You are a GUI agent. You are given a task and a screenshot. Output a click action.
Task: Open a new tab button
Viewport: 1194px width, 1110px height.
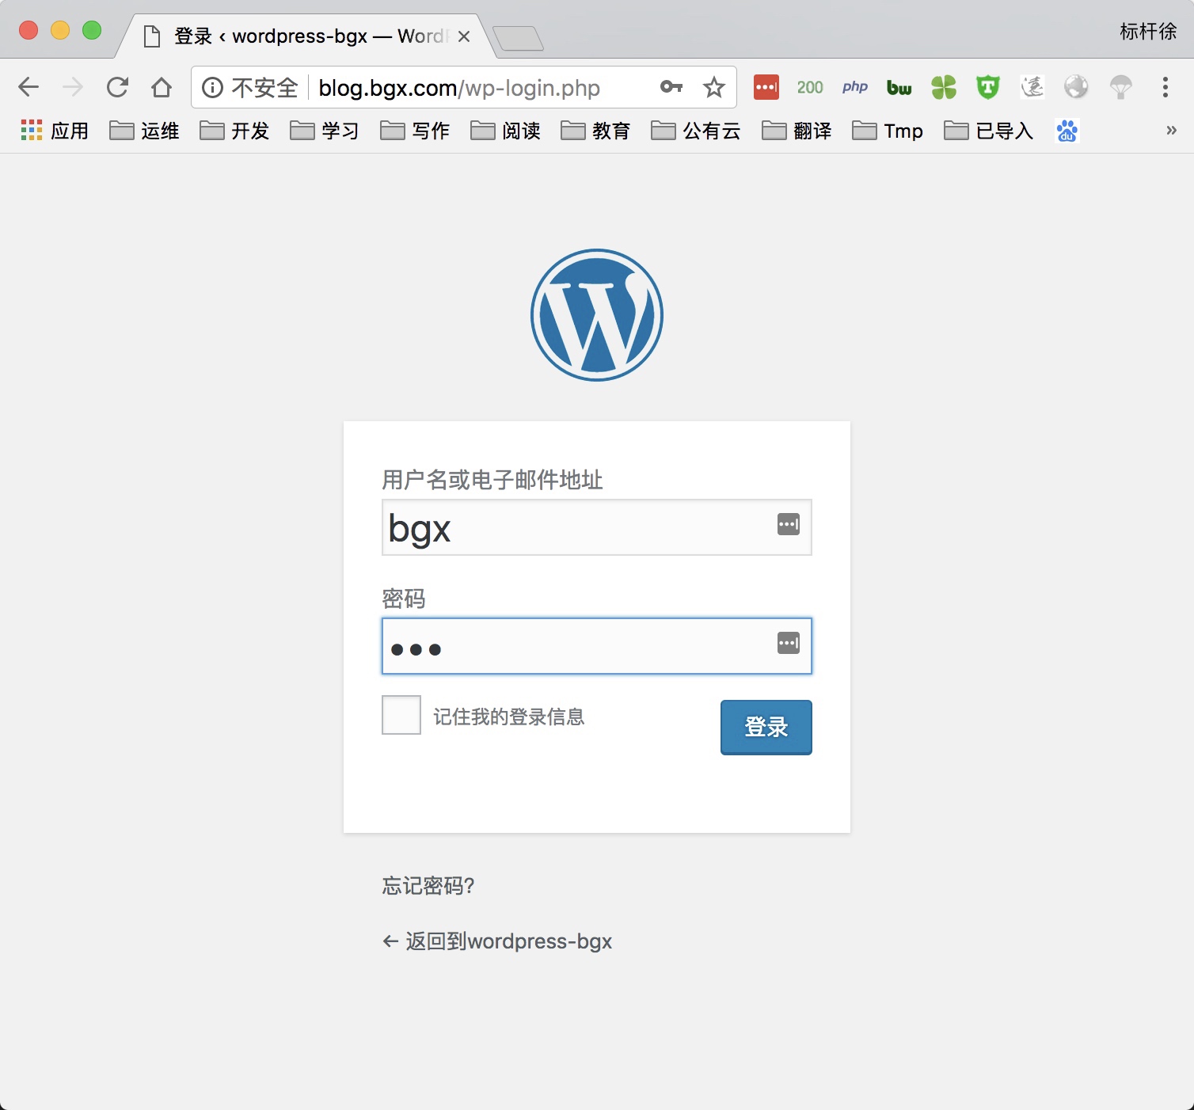(x=518, y=38)
